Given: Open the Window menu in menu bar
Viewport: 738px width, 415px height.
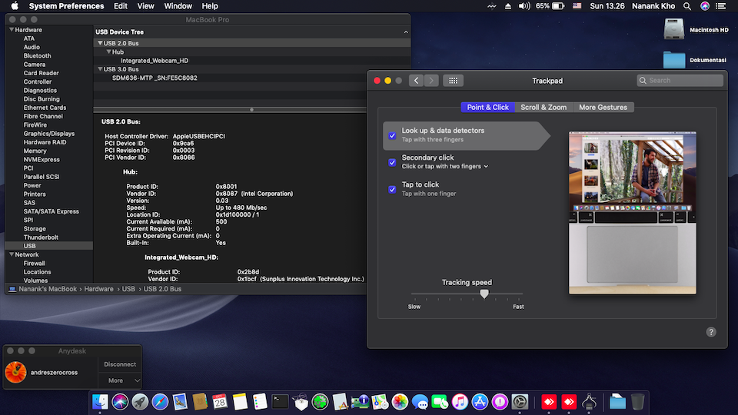Looking at the screenshot, I should click(178, 6).
